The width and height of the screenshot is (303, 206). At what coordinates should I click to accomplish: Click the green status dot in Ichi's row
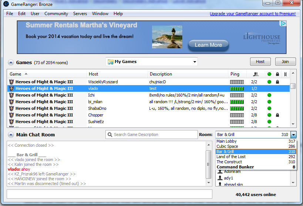coord(269,95)
